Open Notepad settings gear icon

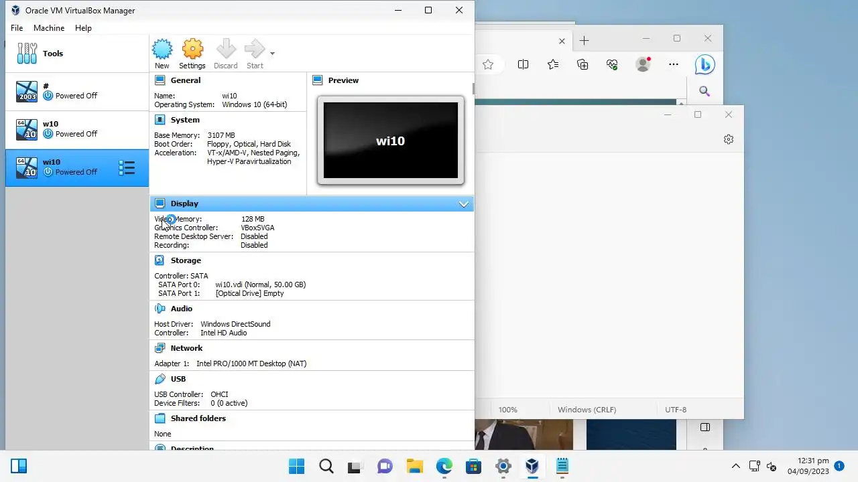point(729,139)
